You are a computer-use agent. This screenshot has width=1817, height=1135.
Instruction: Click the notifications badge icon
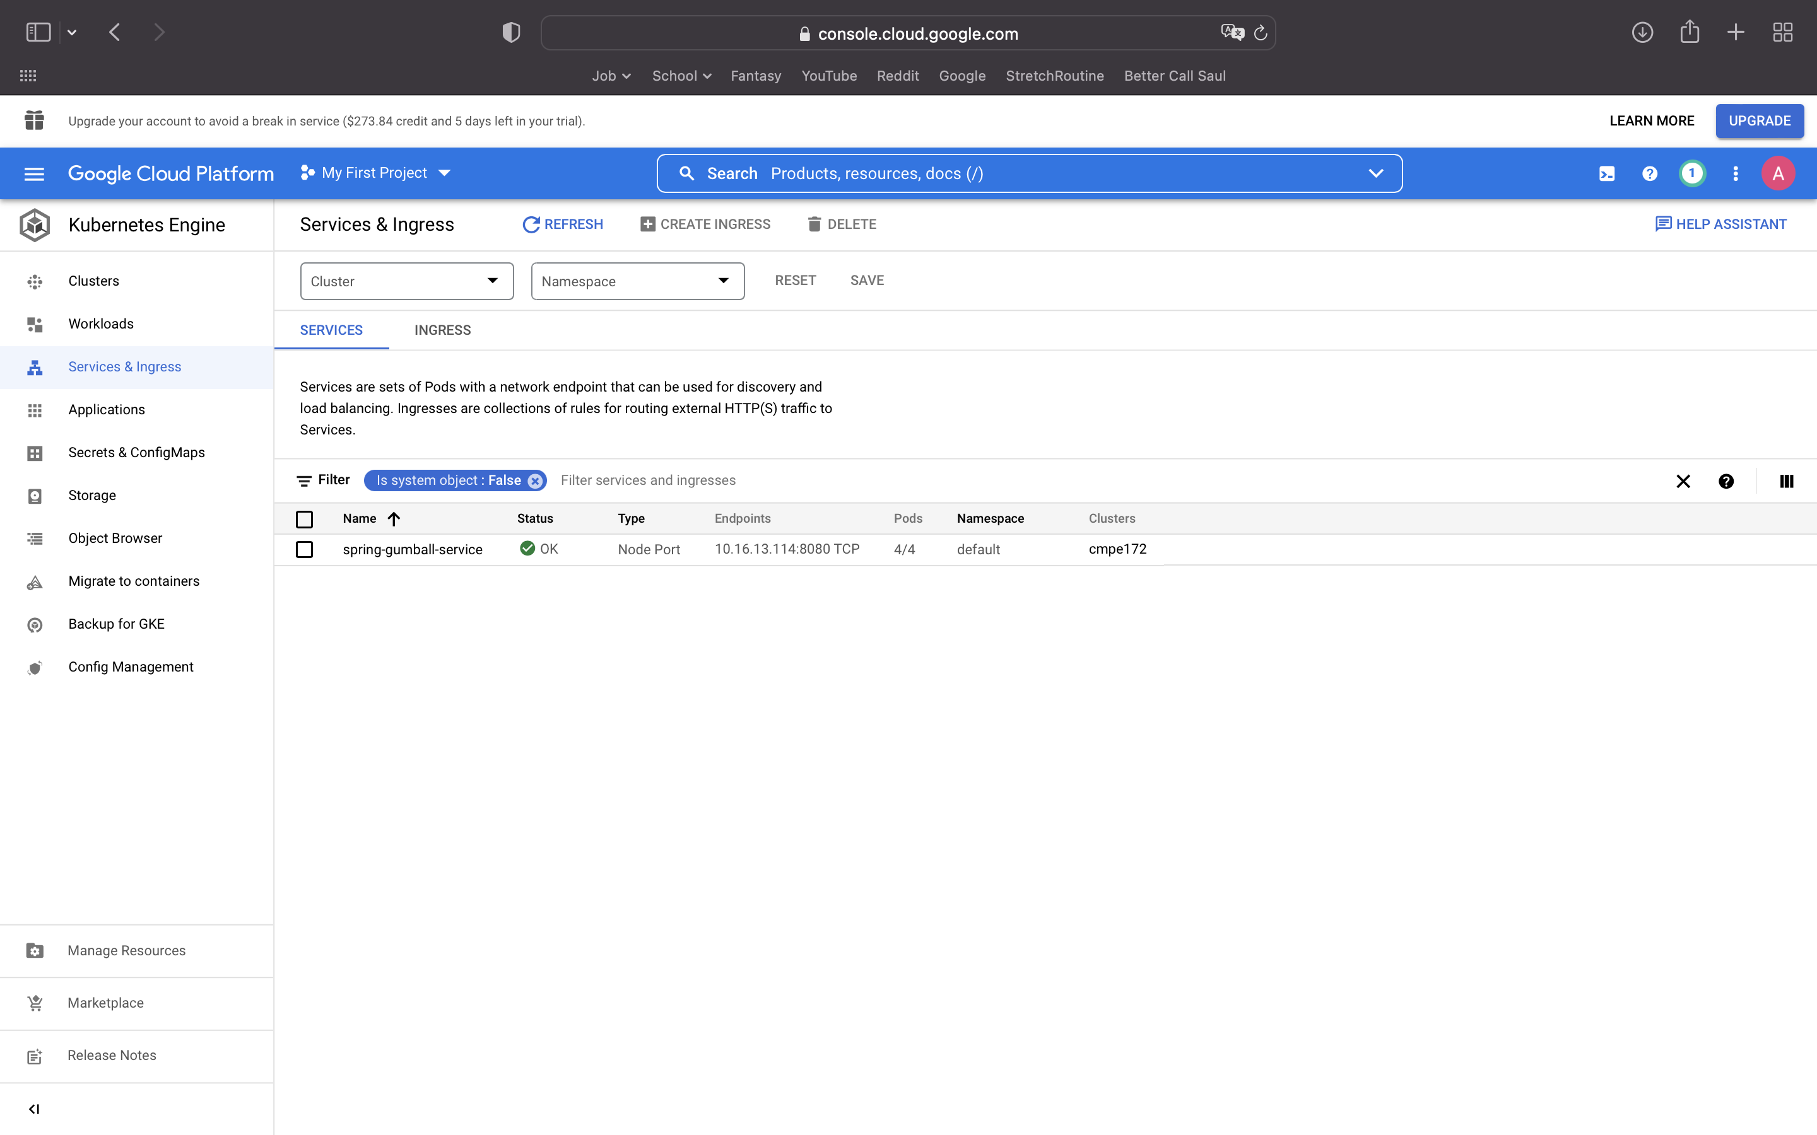point(1691,173)
